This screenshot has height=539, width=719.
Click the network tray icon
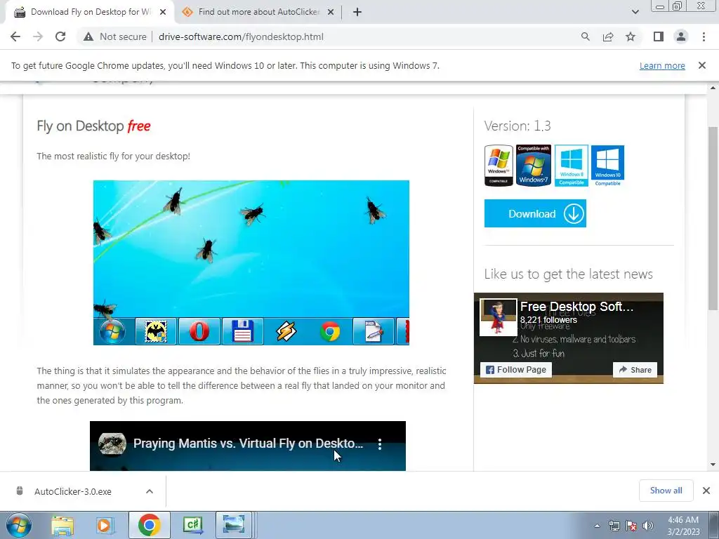(x=614, y=526)
